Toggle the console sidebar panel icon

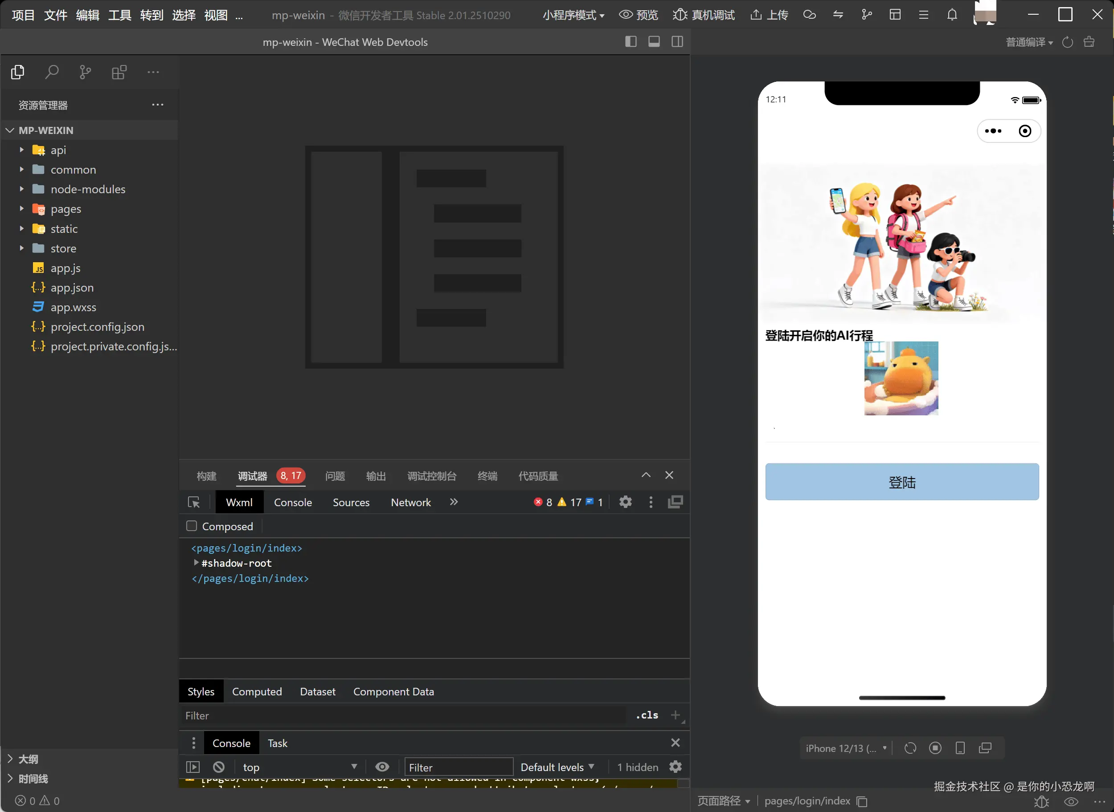pyautogui.click(x=193, y=767)
